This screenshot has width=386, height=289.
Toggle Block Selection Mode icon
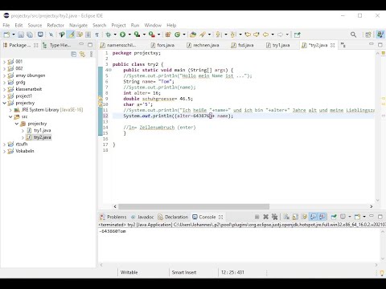pos(88,35)
